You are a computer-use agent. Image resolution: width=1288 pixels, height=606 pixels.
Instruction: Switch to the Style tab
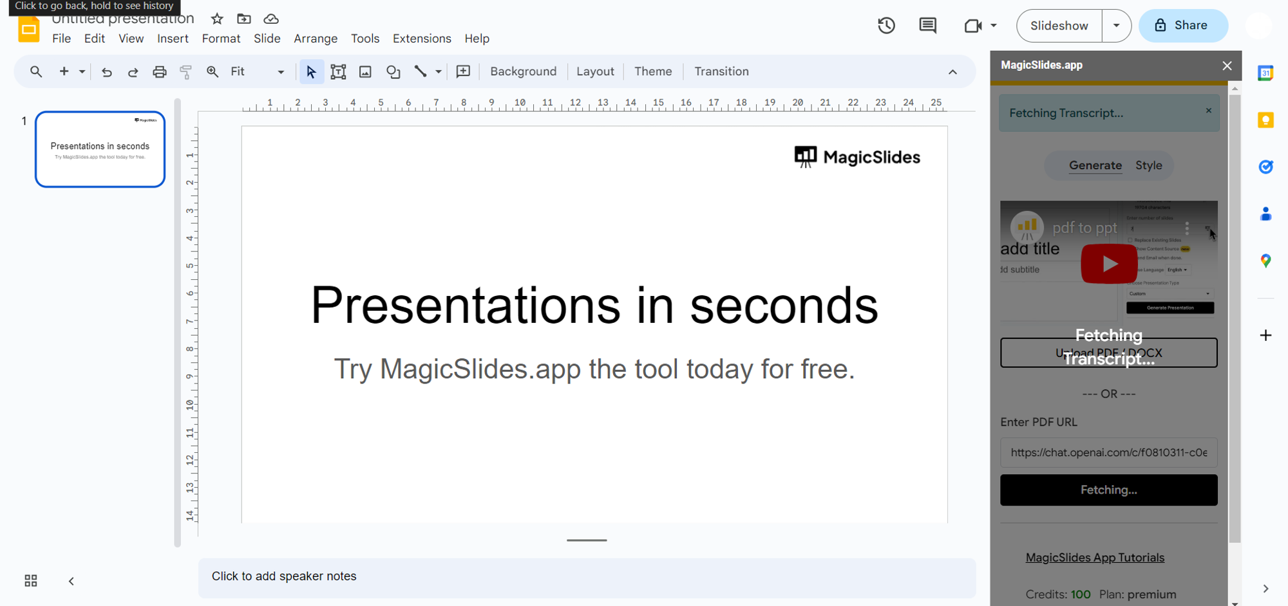1149,165
